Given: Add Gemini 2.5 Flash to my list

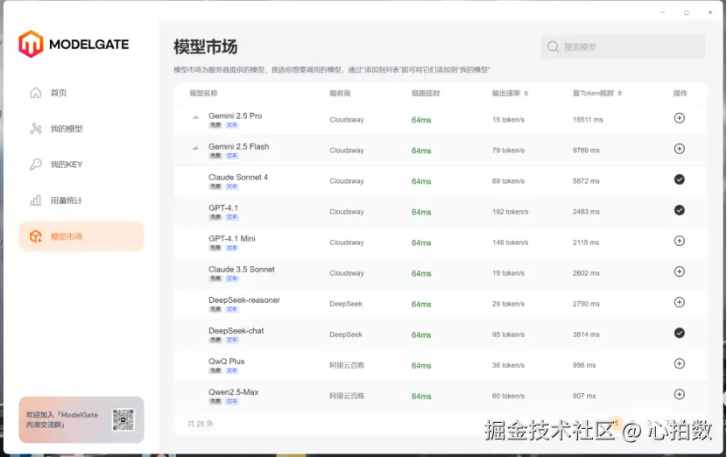Looking at the screenshot, I should click(679, 149).
